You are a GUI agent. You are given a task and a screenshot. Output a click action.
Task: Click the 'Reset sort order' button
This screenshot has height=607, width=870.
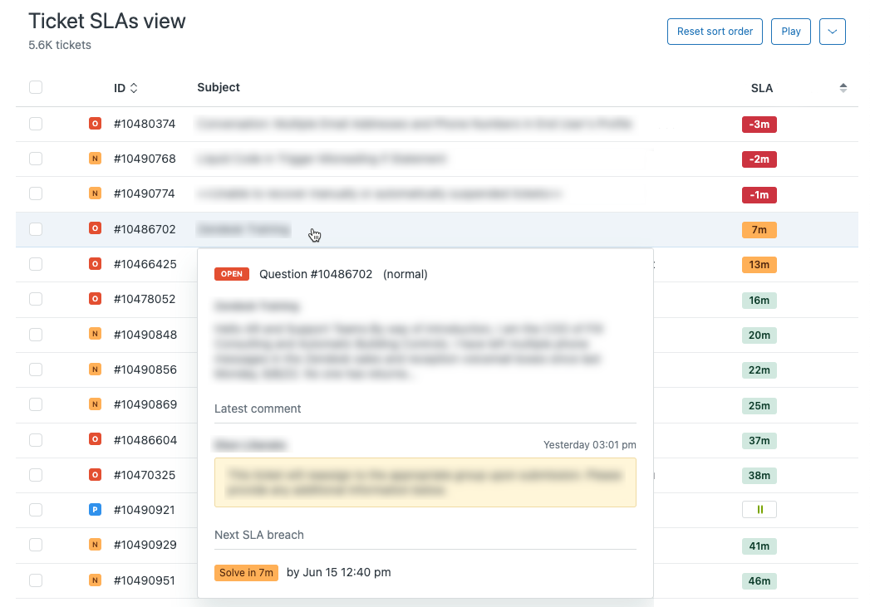click(715, 31)
